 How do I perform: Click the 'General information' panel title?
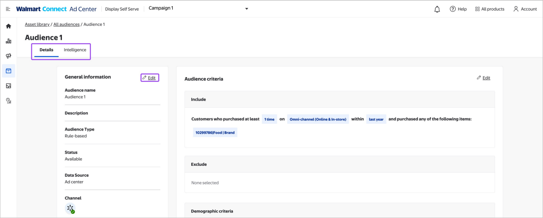tap(88, 77)
